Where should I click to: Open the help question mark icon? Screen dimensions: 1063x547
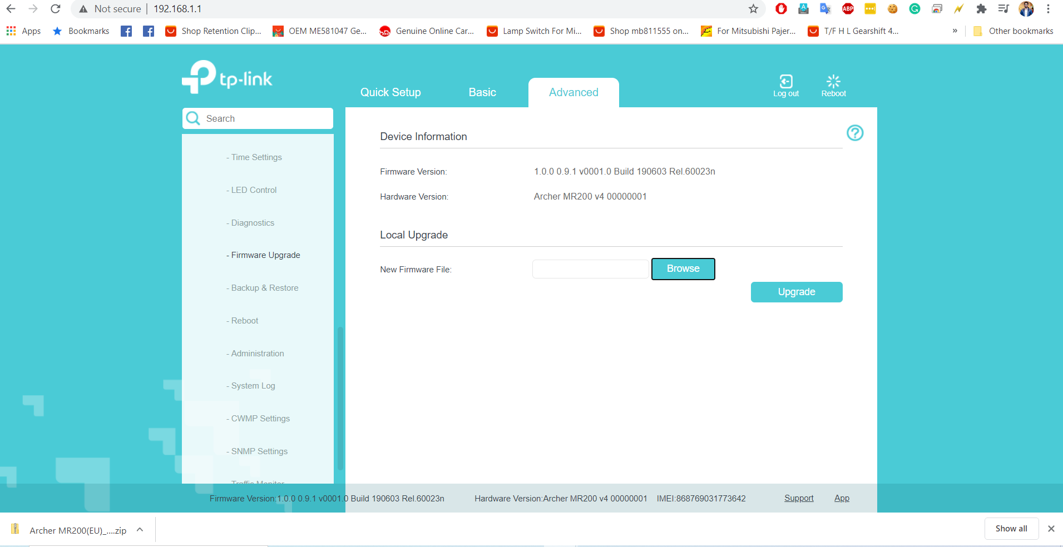point(855,133)
